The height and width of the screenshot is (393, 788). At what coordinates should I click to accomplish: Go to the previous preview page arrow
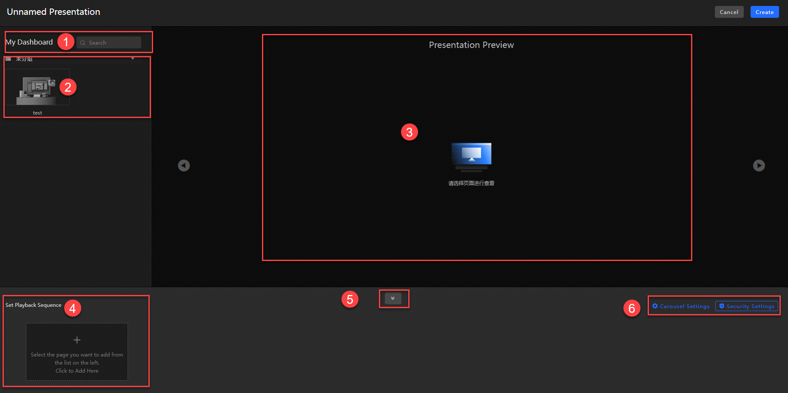coord(184,166)
